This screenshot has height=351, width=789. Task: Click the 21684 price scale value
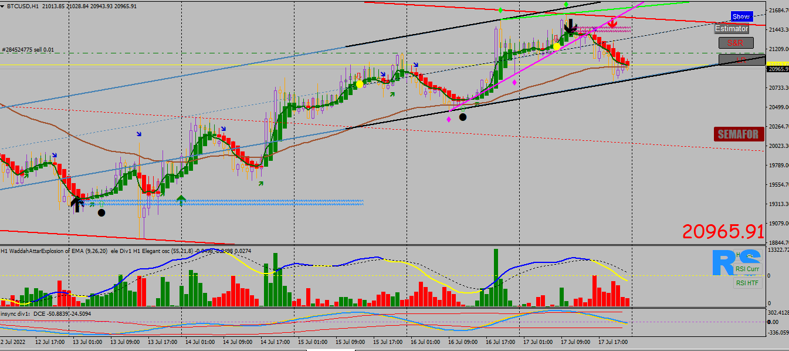click(x=778, y=11)
